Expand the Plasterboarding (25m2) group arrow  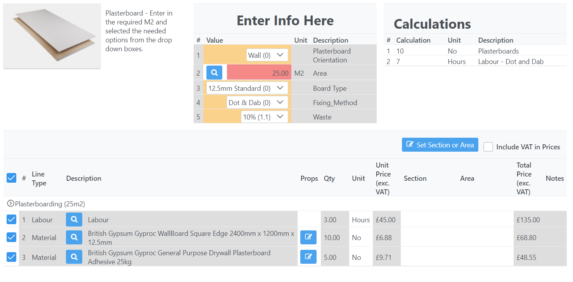tap(11, 203)
